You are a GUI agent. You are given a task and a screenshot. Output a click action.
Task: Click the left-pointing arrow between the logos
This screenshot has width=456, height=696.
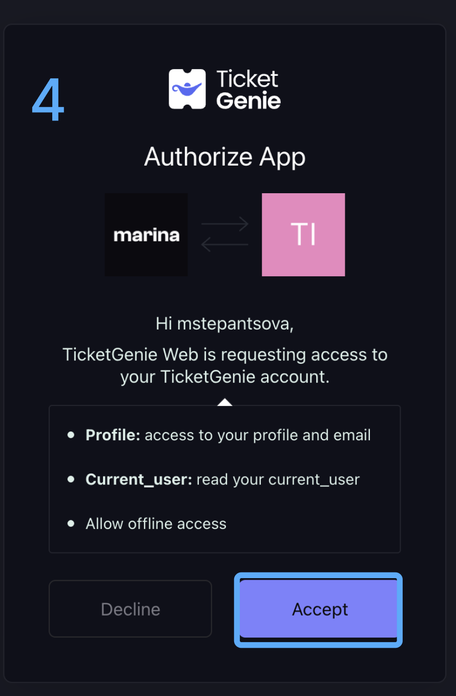[x=225, y=244]
